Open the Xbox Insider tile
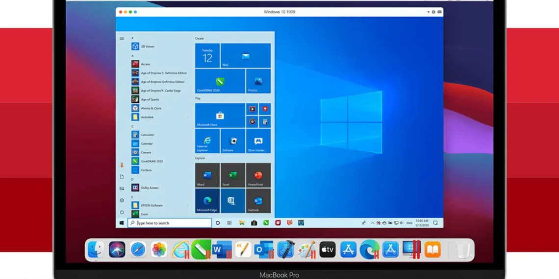 tap(258, 141)
